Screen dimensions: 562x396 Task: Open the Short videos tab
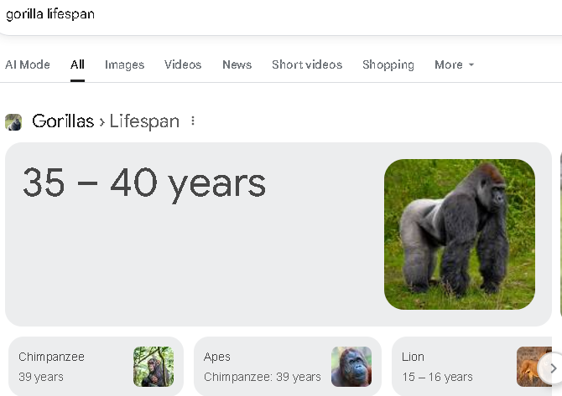(307, 64)
